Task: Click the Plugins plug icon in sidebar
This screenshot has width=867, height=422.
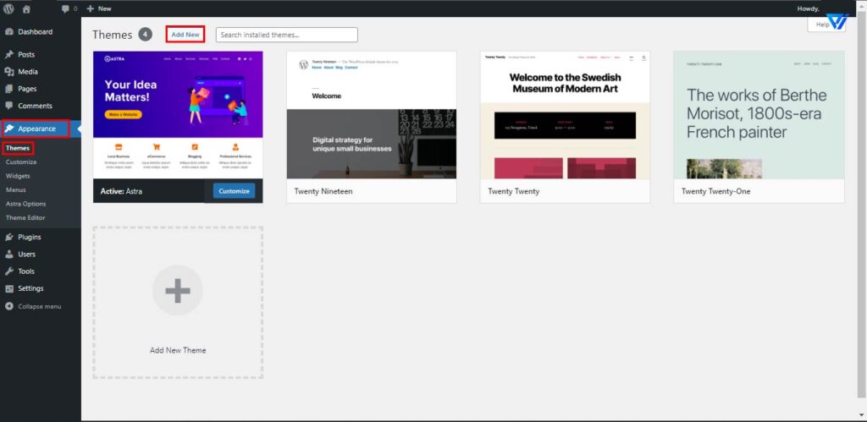Action: 8,237
